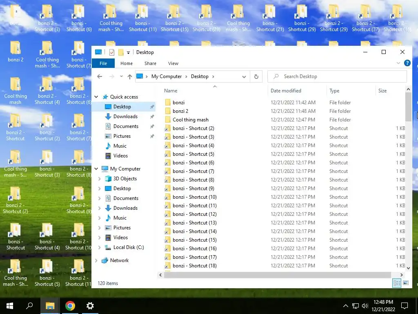Viewport: 418px width, 314px height.
Task: Collapse the My Computer tree node
Action: pos(96,169)
